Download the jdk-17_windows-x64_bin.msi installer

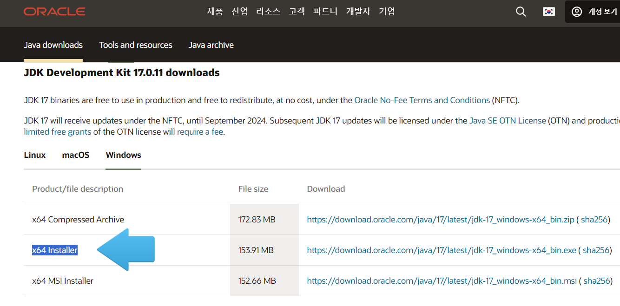pyautogui.click(x=442, y=281)
